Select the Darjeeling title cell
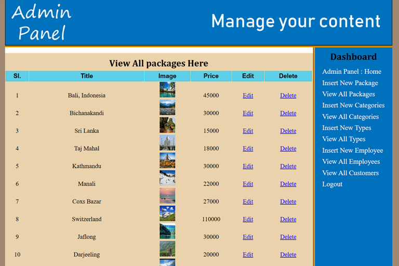This screenshot has width=399, height=266. coord(87,255)
